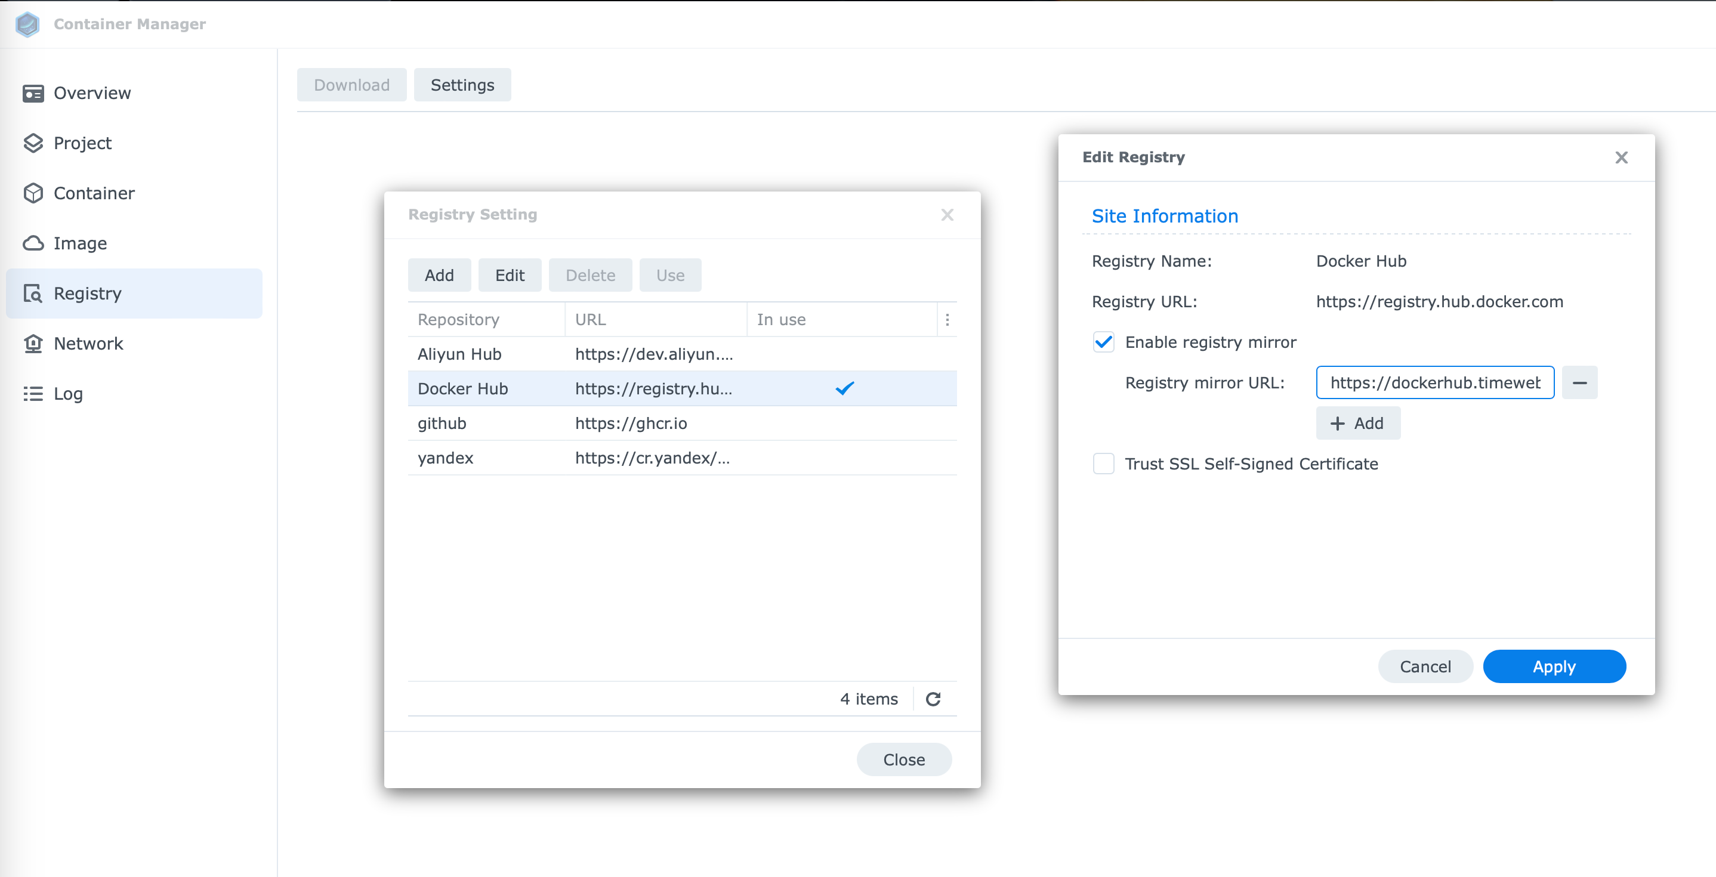Uncheck Enable registry mirror

pyautogui.click(x=1104, y=342)
